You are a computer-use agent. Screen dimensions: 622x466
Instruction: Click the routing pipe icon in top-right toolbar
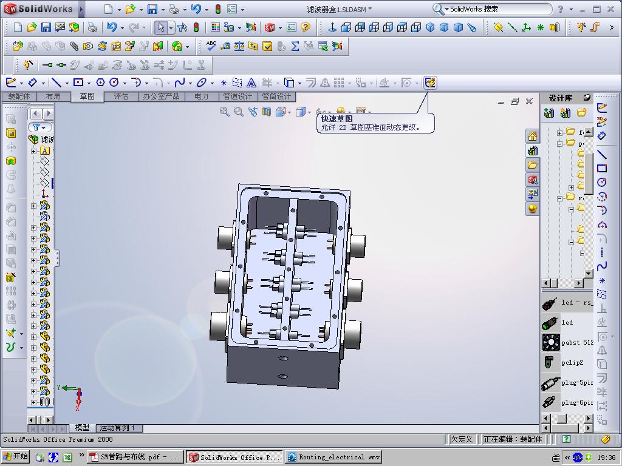[594, 27]
